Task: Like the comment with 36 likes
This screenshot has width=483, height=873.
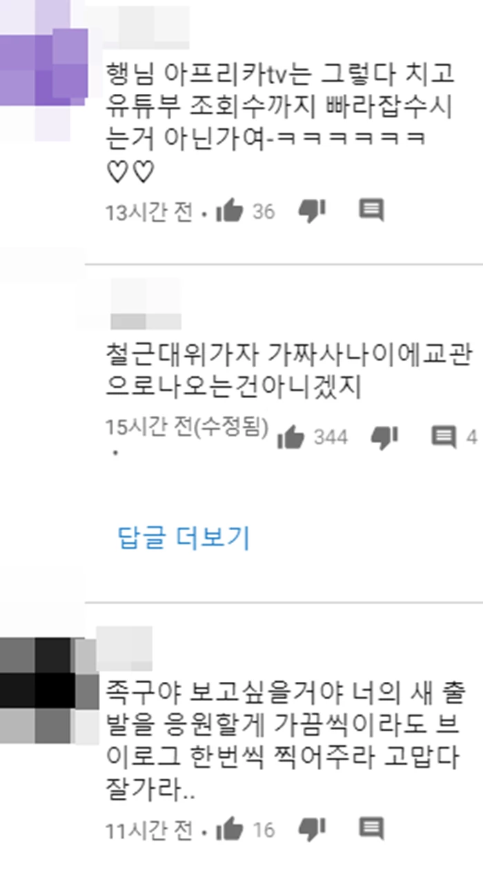Action: pyautogui.click(x=230, y=210)
